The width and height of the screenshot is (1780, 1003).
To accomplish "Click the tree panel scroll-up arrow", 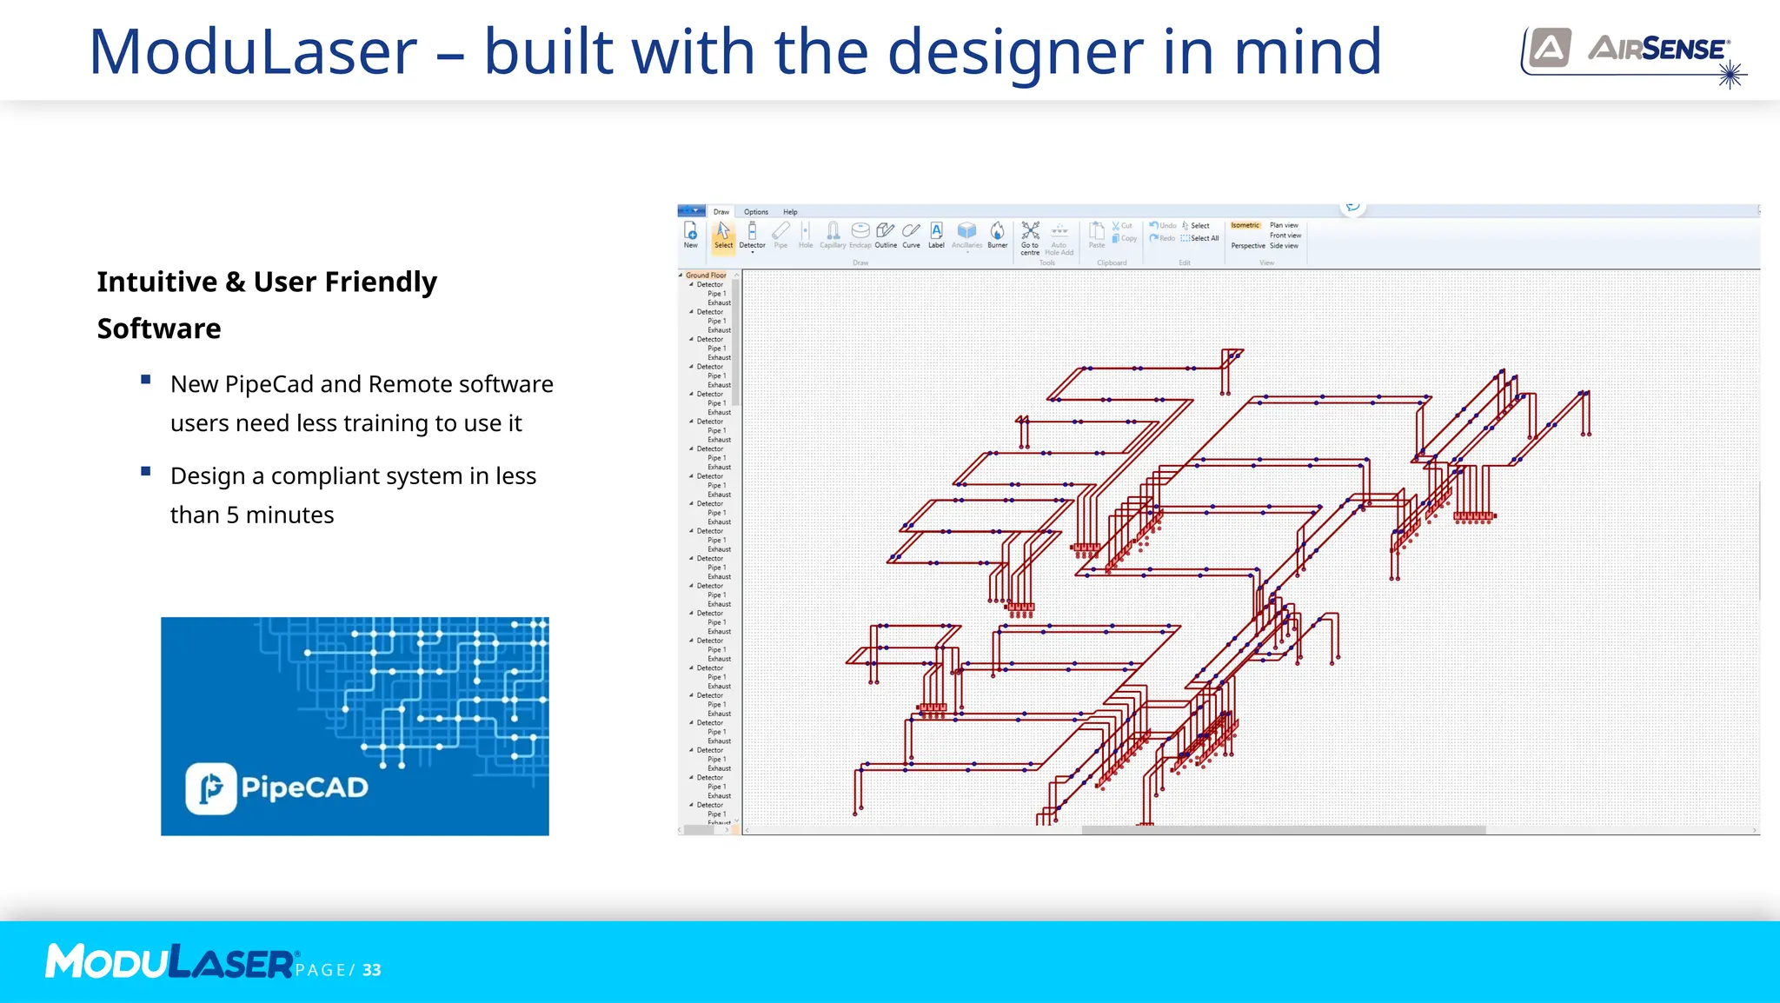I will tap(736, 275).
